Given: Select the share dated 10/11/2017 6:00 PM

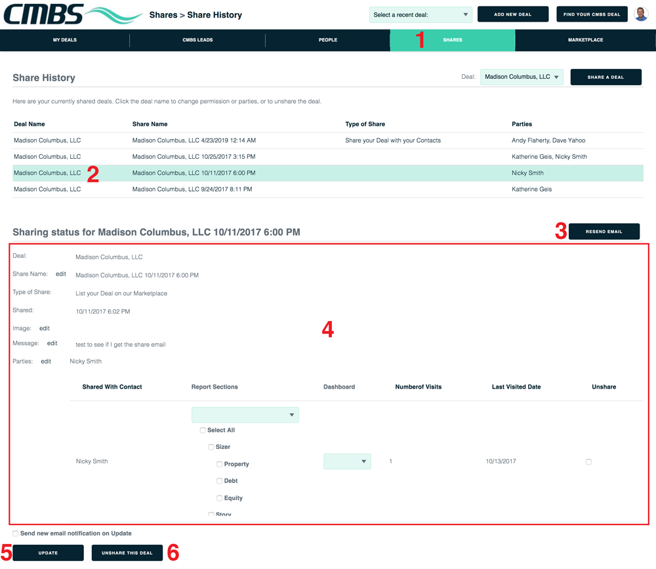Looking at the screenshot, I should (327, 173).
